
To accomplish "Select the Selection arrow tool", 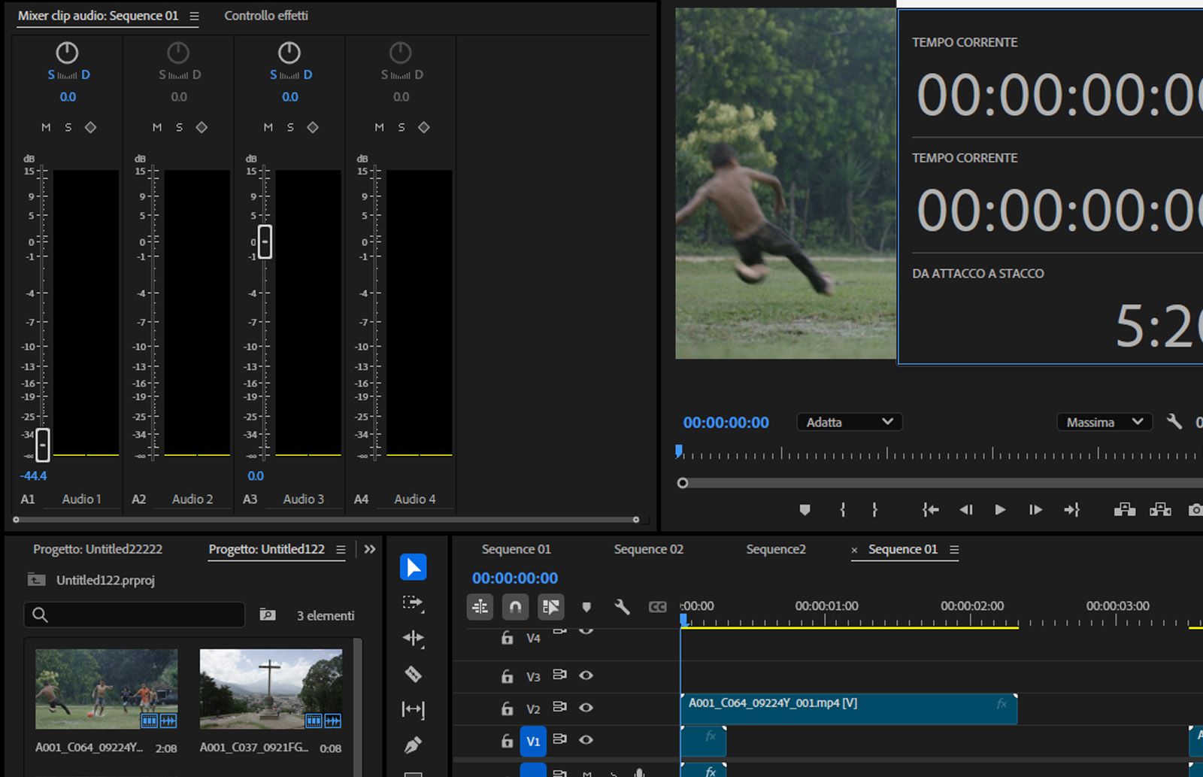I will click(x=413, y=567).
